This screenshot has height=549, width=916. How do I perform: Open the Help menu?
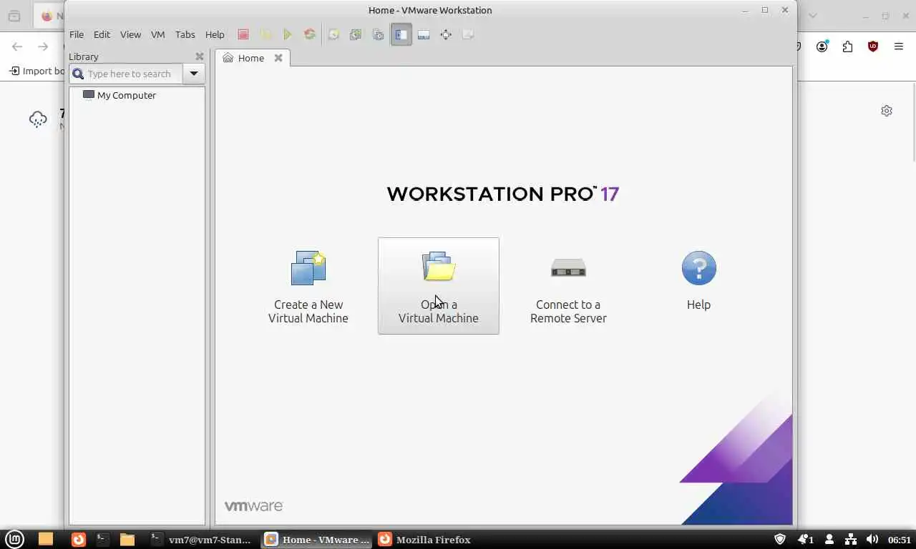215,34
